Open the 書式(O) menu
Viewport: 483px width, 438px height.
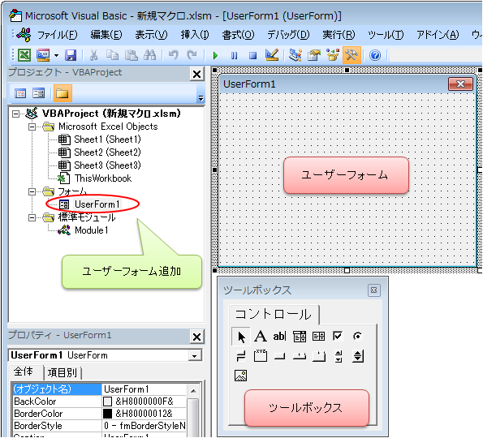click(238, 35)
